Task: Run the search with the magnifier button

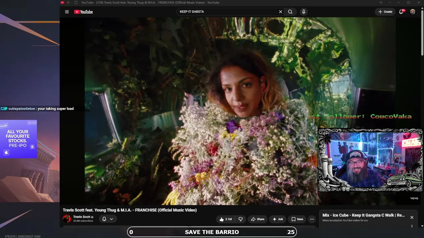Action: pyautogui.click(x=290, y=12)
